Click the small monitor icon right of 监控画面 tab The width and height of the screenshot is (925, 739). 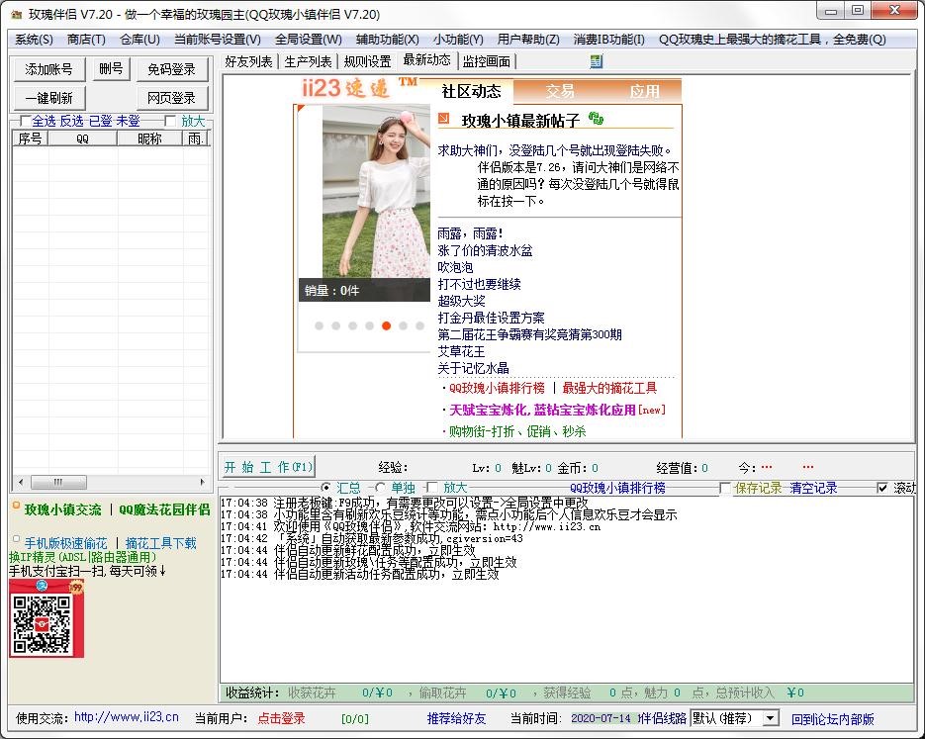595,61
